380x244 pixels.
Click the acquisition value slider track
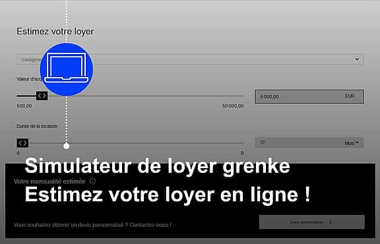coord(130,96)
